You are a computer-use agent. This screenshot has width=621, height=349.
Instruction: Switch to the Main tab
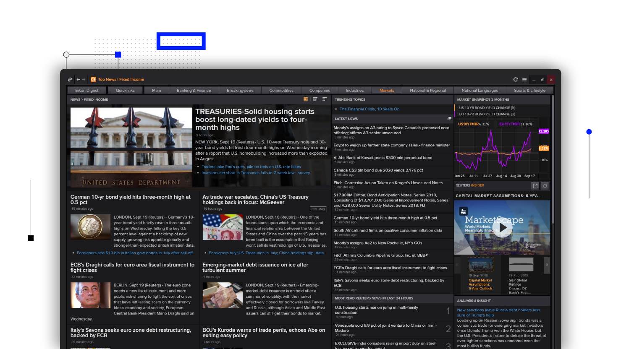[x=157, y=90]
